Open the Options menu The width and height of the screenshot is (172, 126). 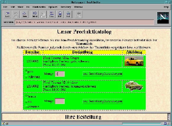click(x=53, y=7)
